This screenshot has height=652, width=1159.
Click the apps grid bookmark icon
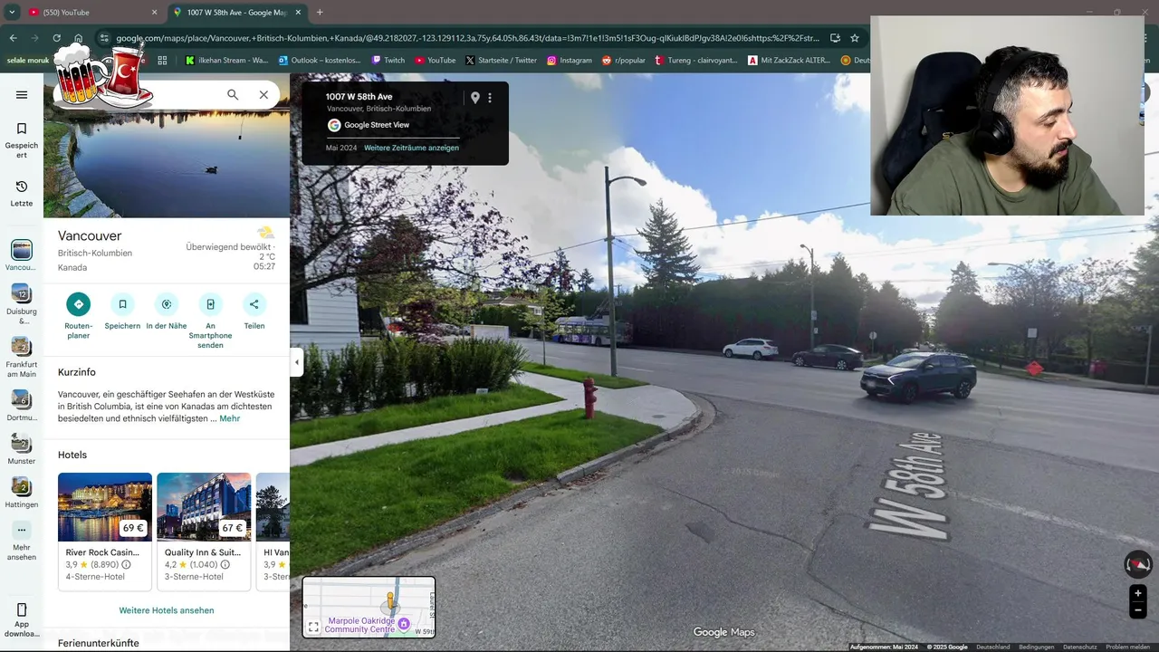163,61
